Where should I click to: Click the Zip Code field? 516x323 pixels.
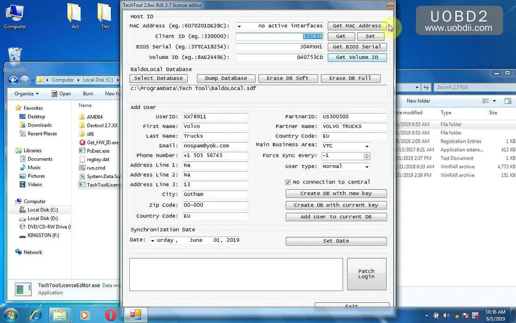point(215,205)
